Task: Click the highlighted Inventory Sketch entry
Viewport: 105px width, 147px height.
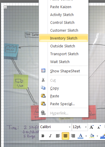Action: click(63, 38)
